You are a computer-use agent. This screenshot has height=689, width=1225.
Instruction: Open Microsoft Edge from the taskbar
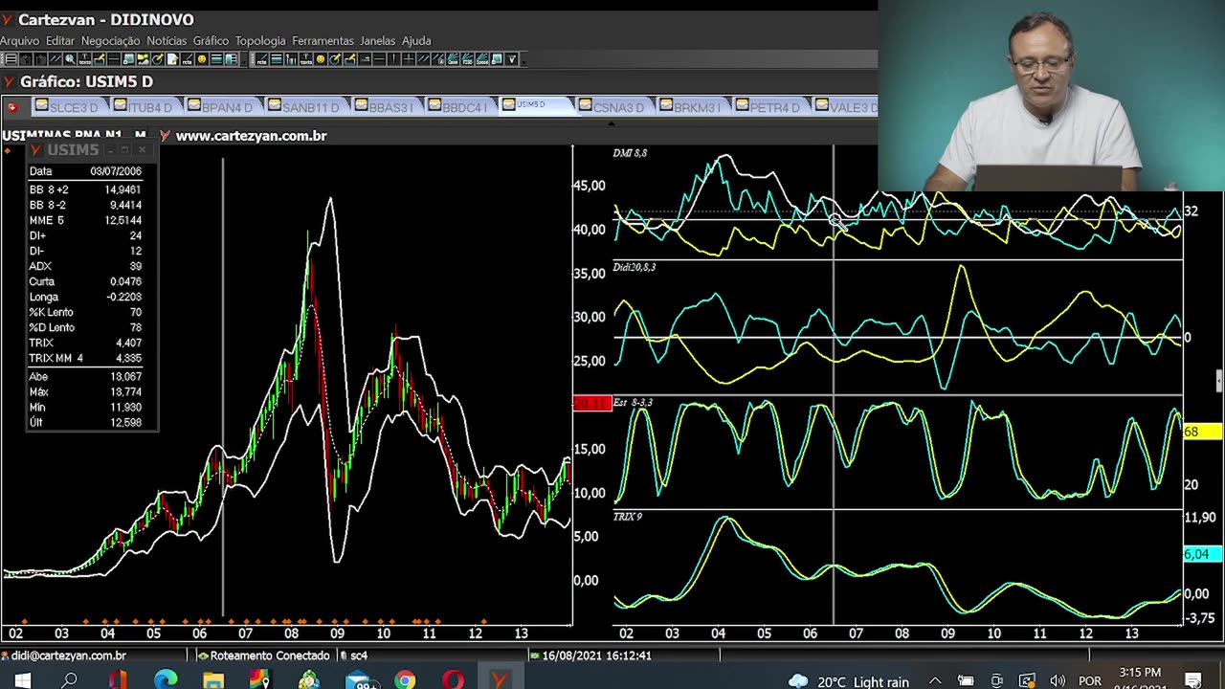(166, 680)
